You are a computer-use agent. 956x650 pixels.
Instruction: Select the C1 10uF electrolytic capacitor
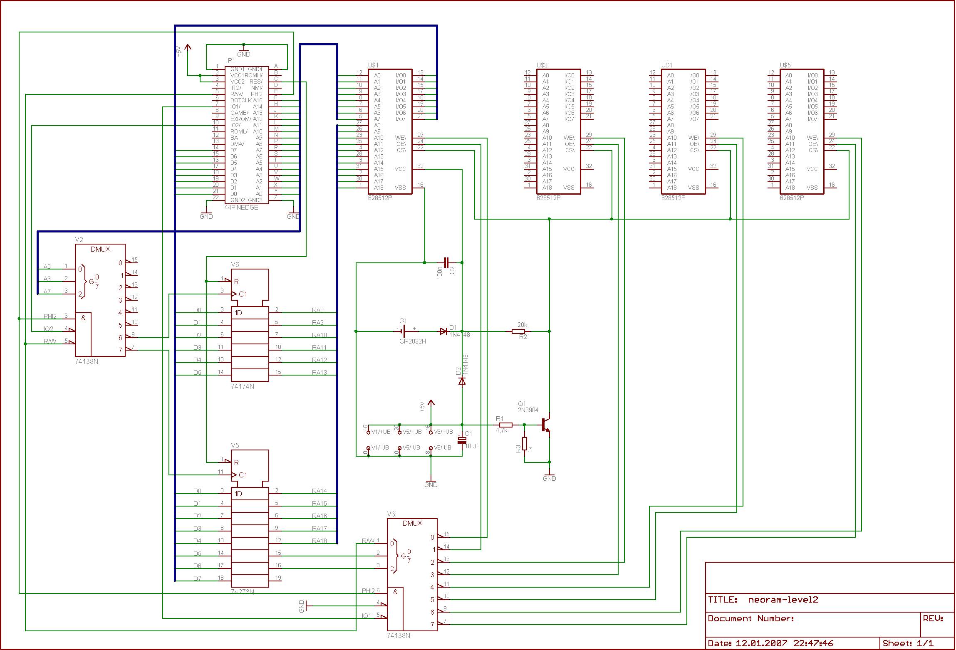462,440
